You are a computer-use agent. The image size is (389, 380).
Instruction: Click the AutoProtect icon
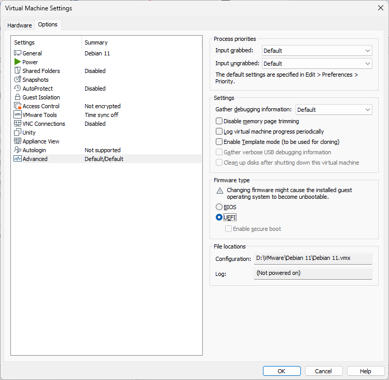[x=17, y=88]
